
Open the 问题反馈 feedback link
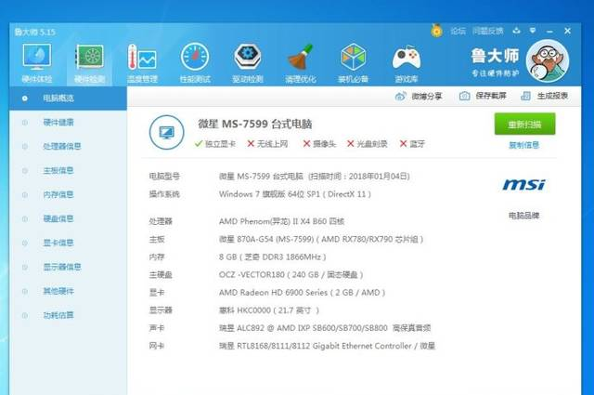click(488, 31)
